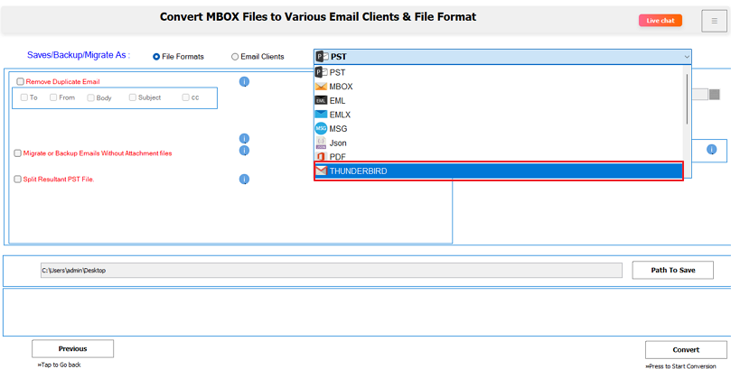Click the info icon in the right-side panel
731x369 pixels.
pyautogui.click(x=711, y=150)
